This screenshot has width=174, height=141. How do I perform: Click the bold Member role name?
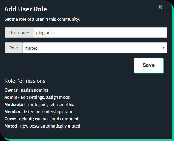[13, 112]
